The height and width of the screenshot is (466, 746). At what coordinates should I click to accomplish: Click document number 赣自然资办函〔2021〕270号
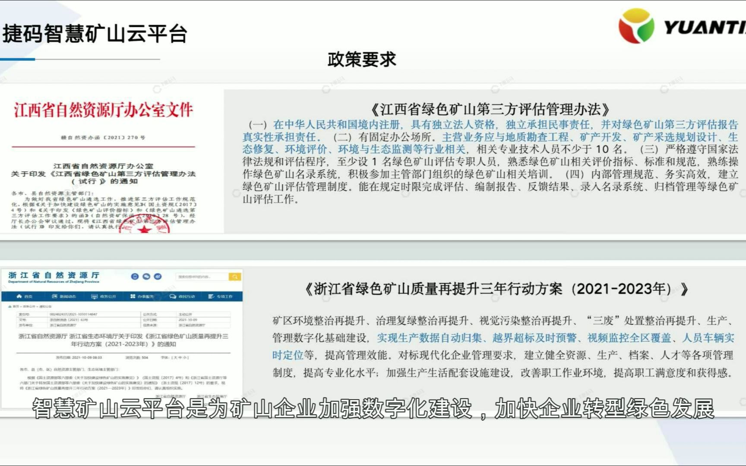click(x=103, y=138)
